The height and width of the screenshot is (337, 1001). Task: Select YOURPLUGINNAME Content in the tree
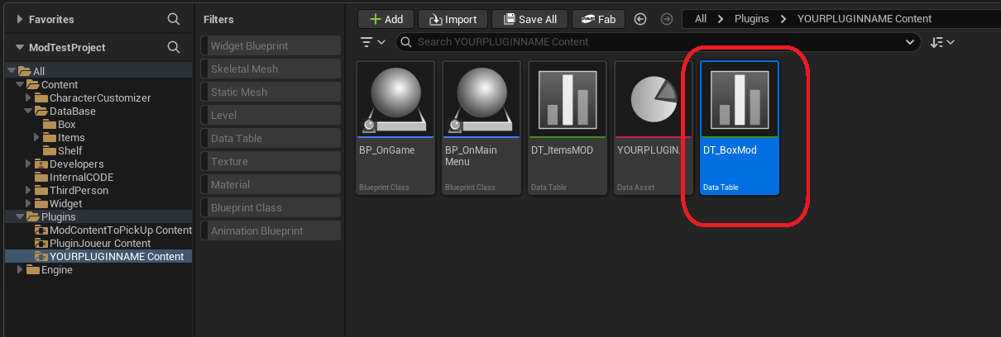click(109, 257)
